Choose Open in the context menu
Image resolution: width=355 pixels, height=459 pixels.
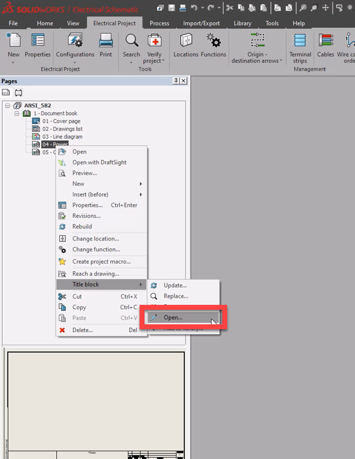[x=101, y=151]
